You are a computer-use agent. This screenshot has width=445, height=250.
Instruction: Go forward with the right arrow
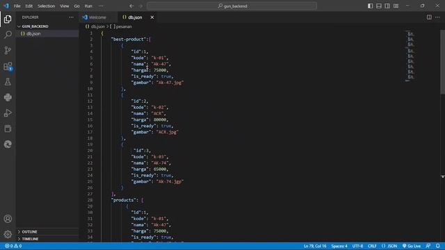(x=140, y=6)
